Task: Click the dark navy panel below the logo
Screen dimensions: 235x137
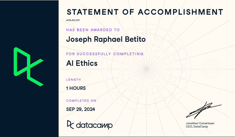Action: (x=29, y=113)
